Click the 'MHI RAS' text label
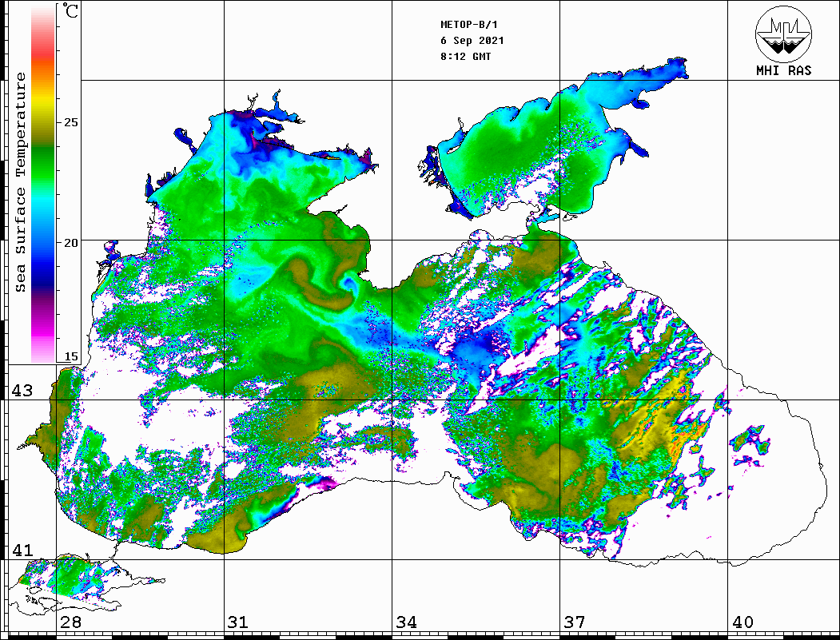 pos(783,70)
